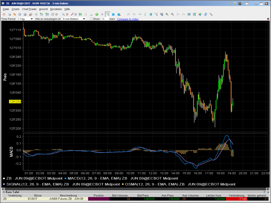Toggle the Show bars checkbox
Viewport: 271px width, 203px height.
pyautogui.click(x=91, y=19)
